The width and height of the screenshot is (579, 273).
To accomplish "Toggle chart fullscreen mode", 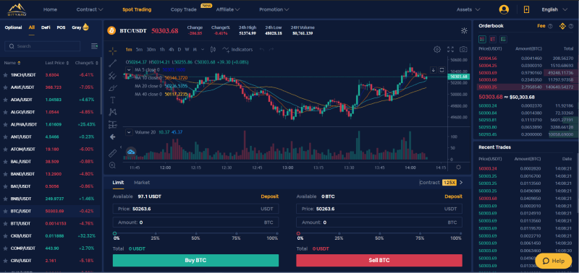I will coord(450,49).
